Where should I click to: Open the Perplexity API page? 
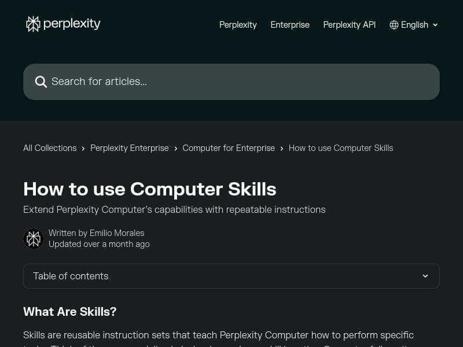(x=350, y=25)
